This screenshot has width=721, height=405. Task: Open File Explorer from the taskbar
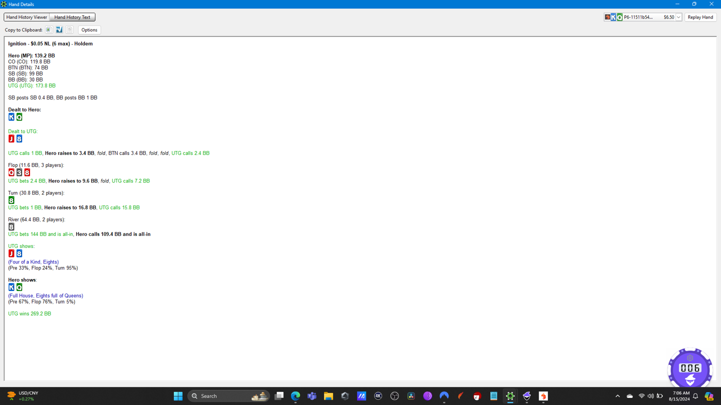point(328,396)
